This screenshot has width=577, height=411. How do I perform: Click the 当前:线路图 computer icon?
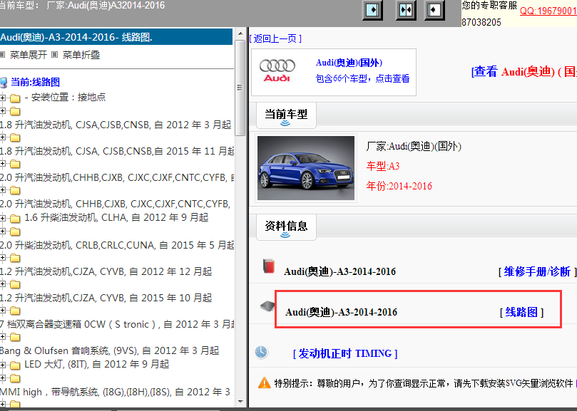(x=4, y=83)
